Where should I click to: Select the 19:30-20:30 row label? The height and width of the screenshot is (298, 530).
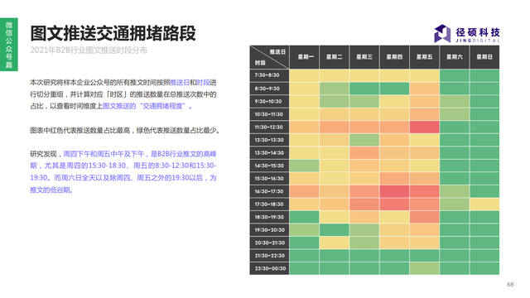click(x=269, y=230)
